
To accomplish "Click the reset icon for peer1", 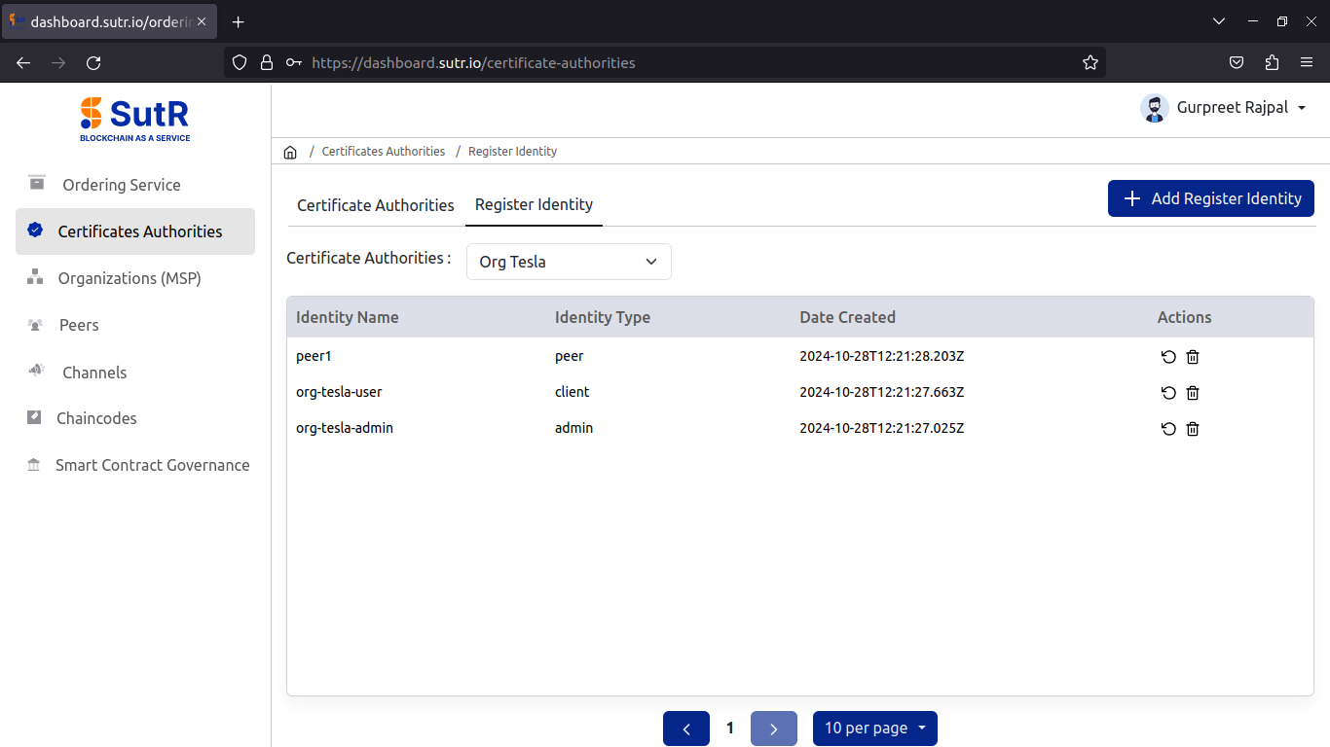I will [1168, 357].
